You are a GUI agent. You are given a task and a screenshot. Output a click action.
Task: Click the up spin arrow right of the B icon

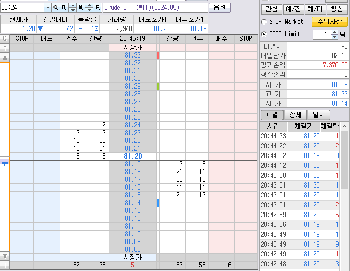coord(73,6)
